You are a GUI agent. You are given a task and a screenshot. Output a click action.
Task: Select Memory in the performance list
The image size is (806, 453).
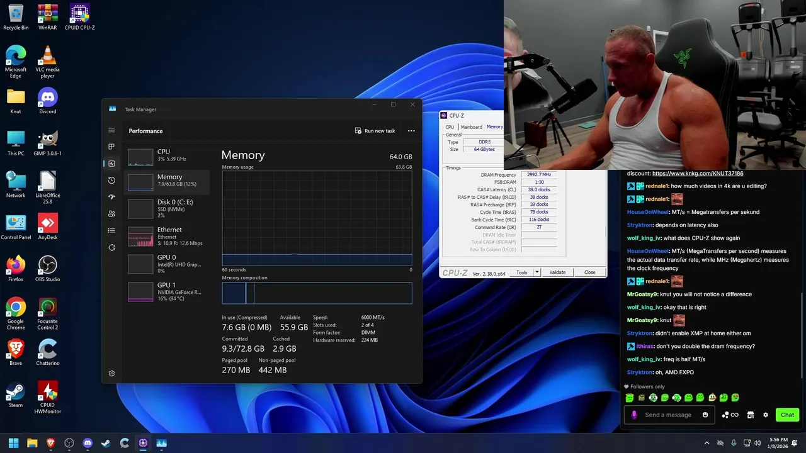[167, 181]
